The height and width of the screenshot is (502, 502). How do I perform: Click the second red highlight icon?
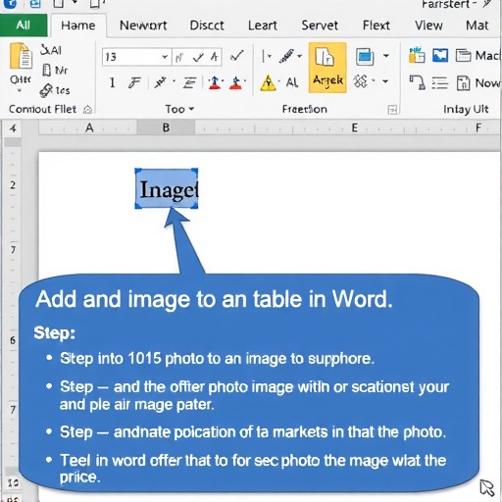click(235, 83)
